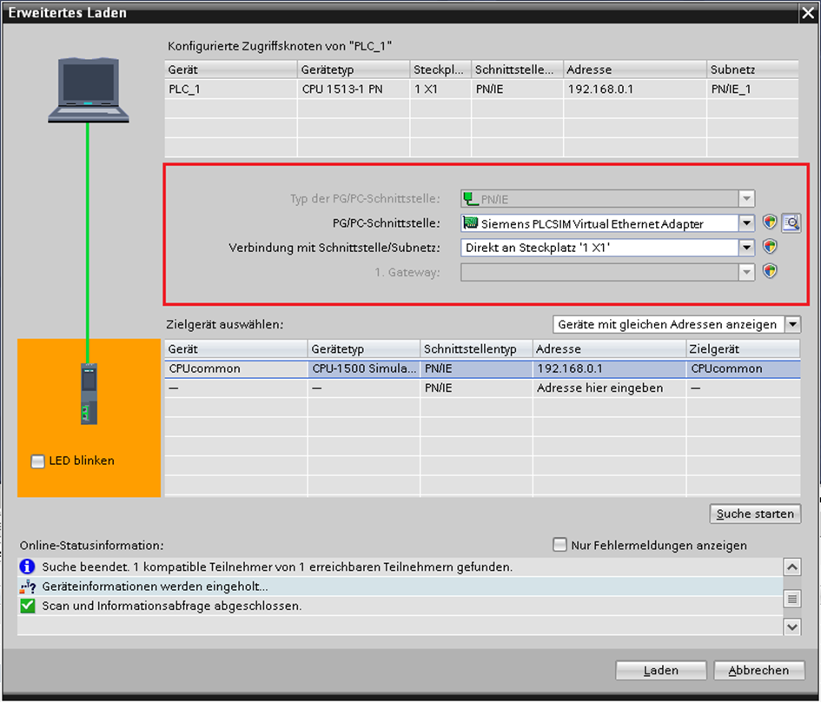
Task: Click the magnifier icon beside PG/PC-Schnittstelle
Action: pos(791,222)
